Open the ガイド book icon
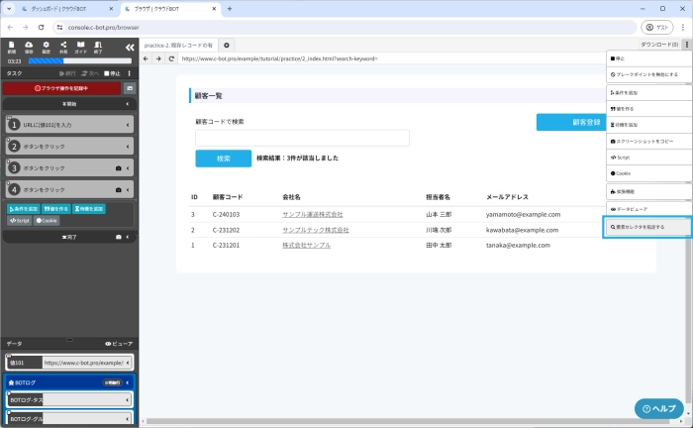Image resolution: width=693 pixels, height=428 pixels. (80, 47)
